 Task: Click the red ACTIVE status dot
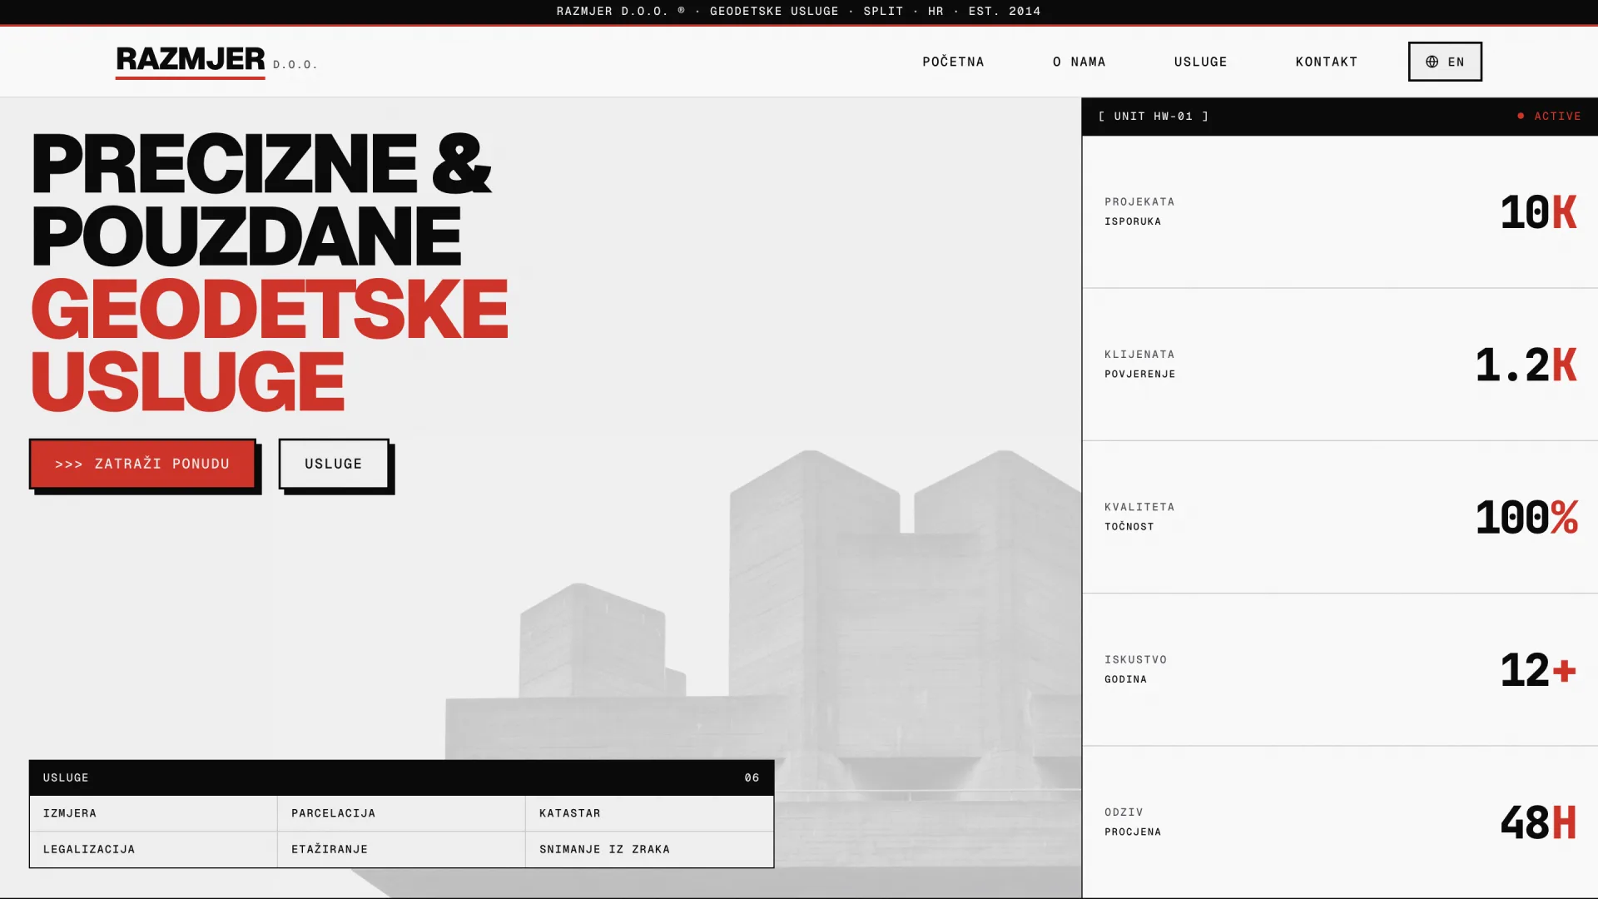coord(1521,116)
